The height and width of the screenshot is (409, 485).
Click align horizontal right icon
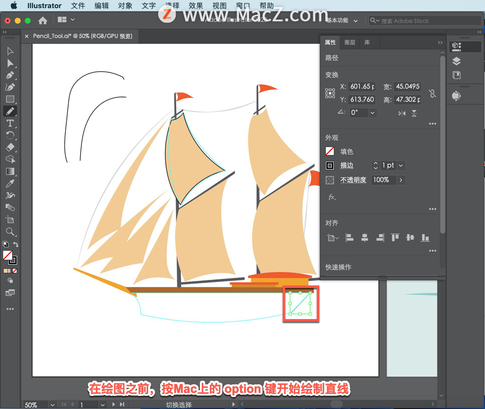click(380, 238)
